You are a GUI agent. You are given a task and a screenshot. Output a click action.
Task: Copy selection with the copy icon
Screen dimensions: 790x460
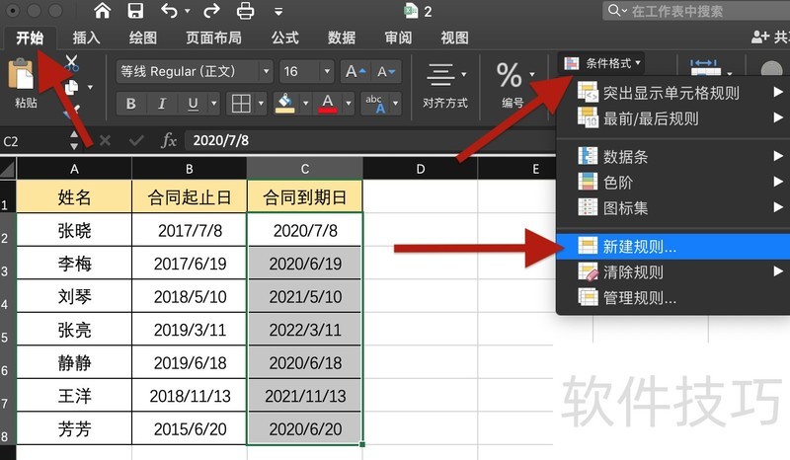tap(72, 87)
